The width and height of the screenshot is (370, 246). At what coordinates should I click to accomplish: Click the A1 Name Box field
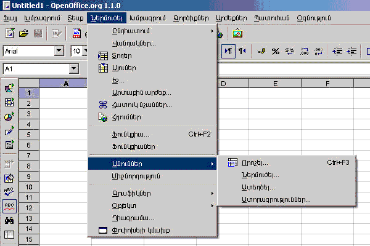(36, 69)
